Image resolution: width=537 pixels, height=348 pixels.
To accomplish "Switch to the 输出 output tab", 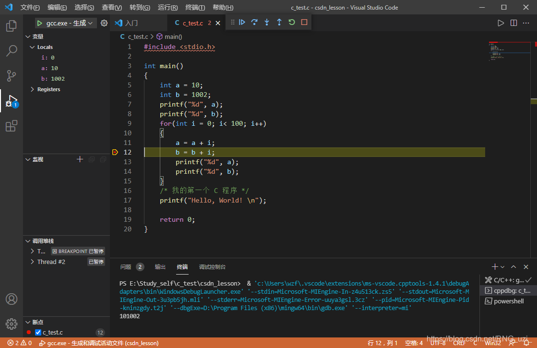I will click(160, 267).
